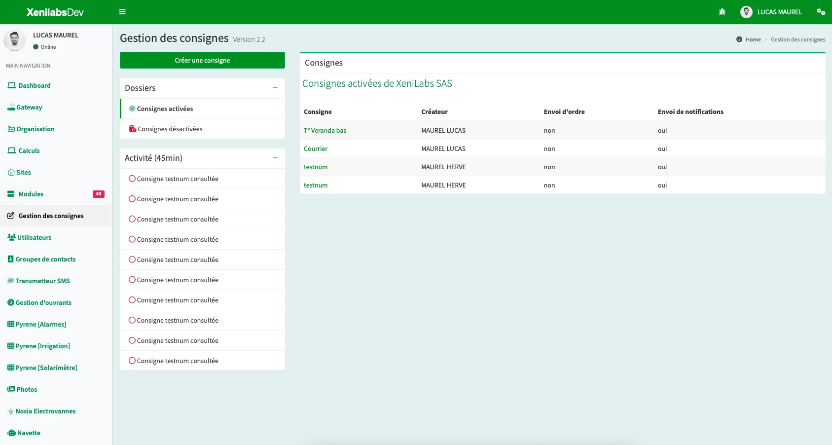
Task: Collapse the Dossiers panel
Action: coord(275,88)
